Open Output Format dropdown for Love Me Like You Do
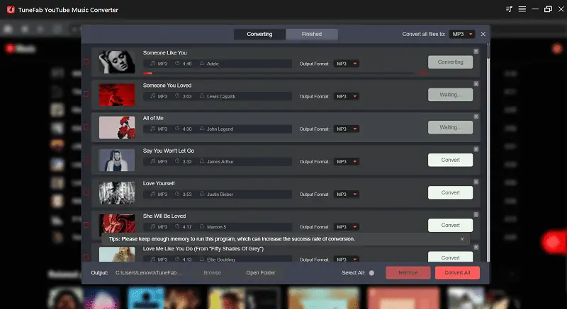Viewport: 567px width, 309px height. point(346,260)
